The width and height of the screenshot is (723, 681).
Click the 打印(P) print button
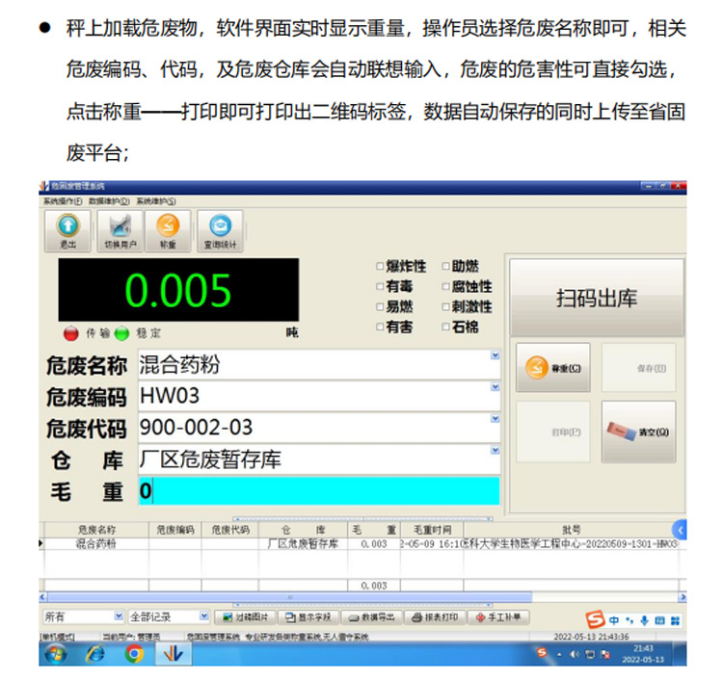[x=553, y=432]
